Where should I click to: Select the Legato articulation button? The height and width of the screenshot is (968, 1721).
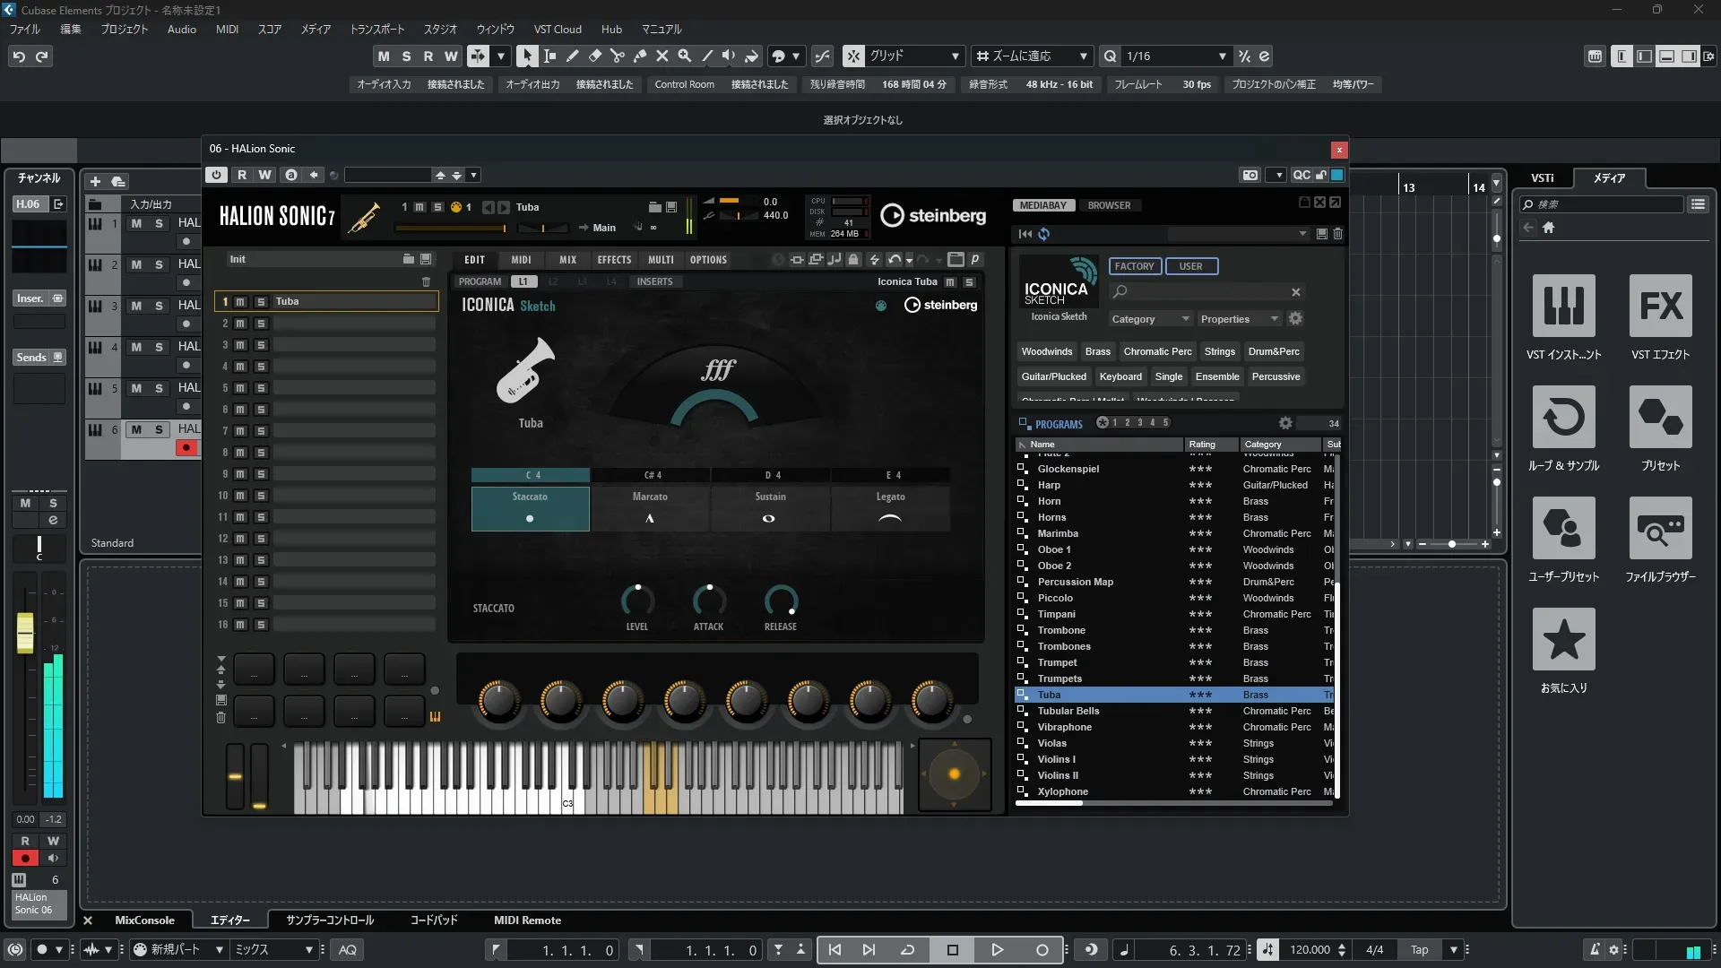[890, 507]
